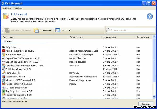Click the list scrollbar up arrow
The height and width of the screenshot is (109, 157).
tap(154, 37)
